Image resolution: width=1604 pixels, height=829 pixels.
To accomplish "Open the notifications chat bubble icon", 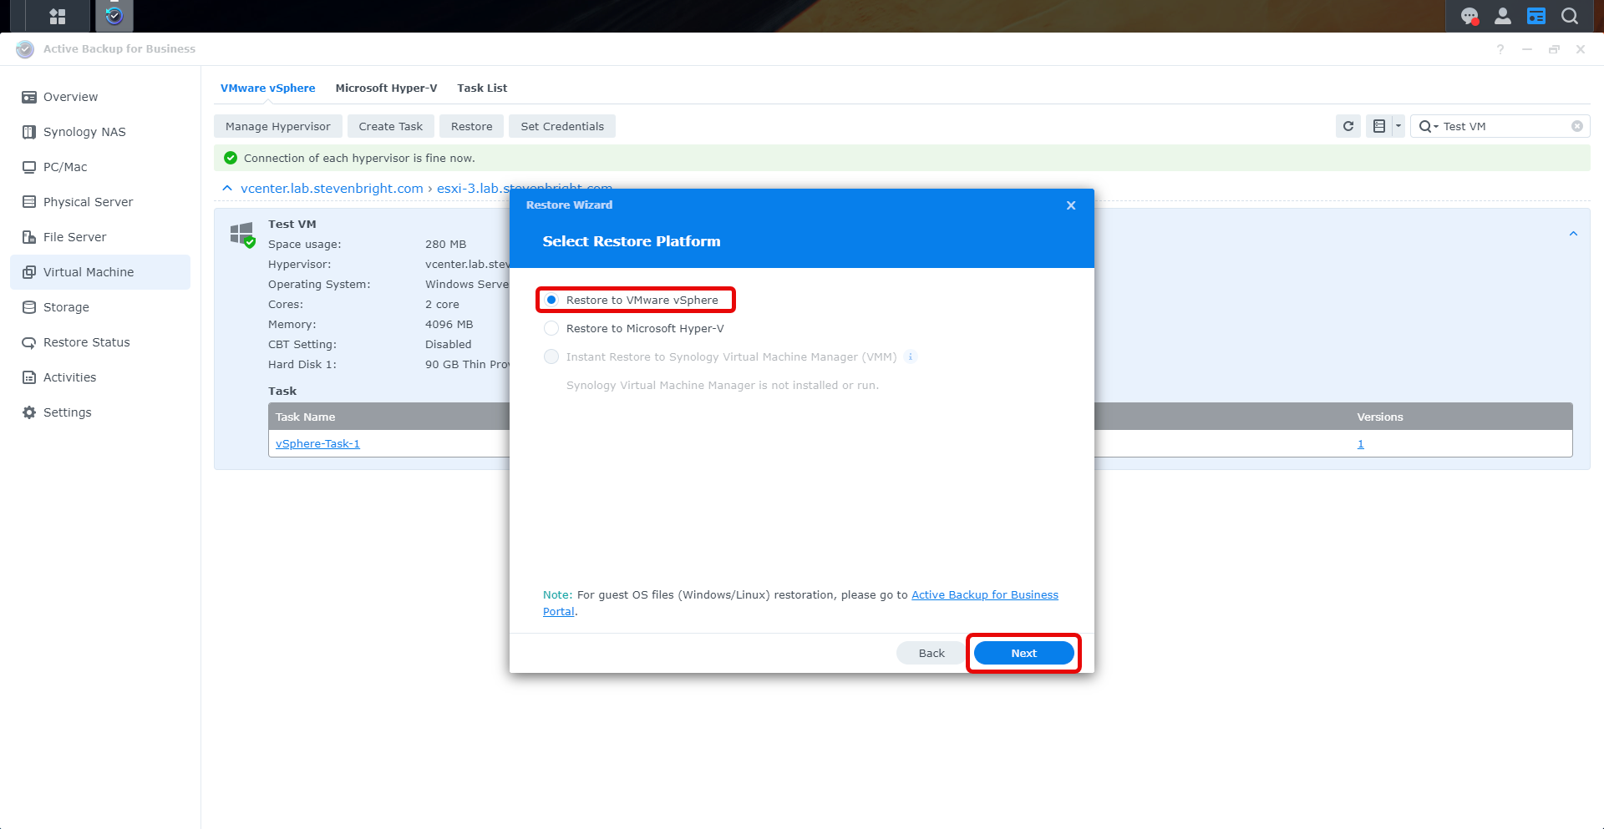I will pyautogui.click(x=1469, y=16).
